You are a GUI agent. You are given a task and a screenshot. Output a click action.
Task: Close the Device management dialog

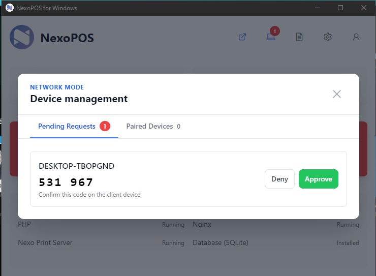[x=337, y=94]
